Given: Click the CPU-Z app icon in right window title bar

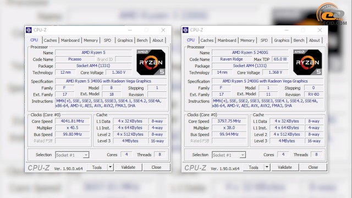Looking at the screenshot, I should 185,30.
